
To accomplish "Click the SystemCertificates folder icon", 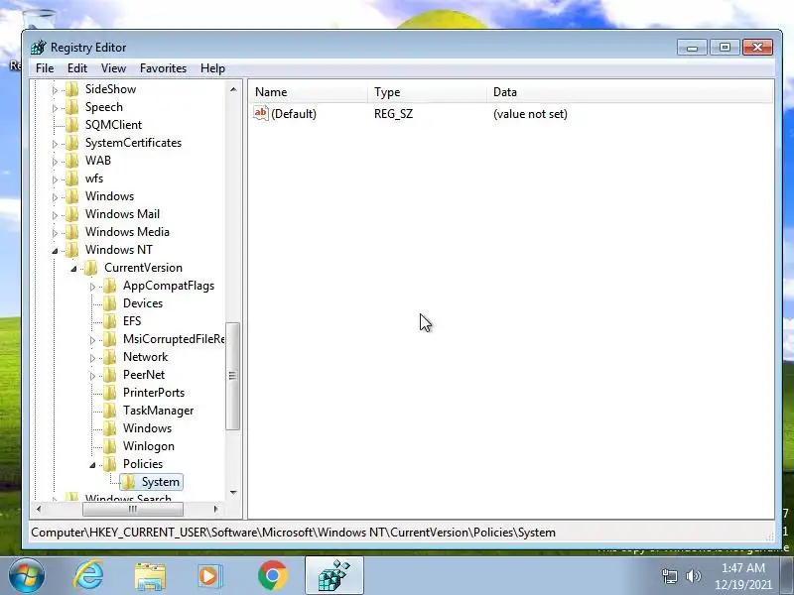I will pos(72,143).
